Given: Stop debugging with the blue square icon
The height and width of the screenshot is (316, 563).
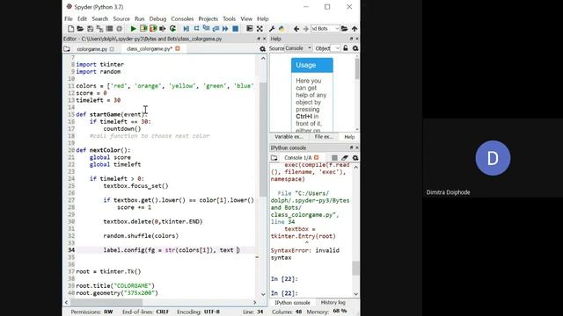Looking at the screenshot, I should click(235, 29).
